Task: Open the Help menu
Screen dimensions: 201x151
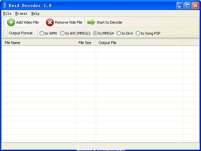Action: [36, 14]
